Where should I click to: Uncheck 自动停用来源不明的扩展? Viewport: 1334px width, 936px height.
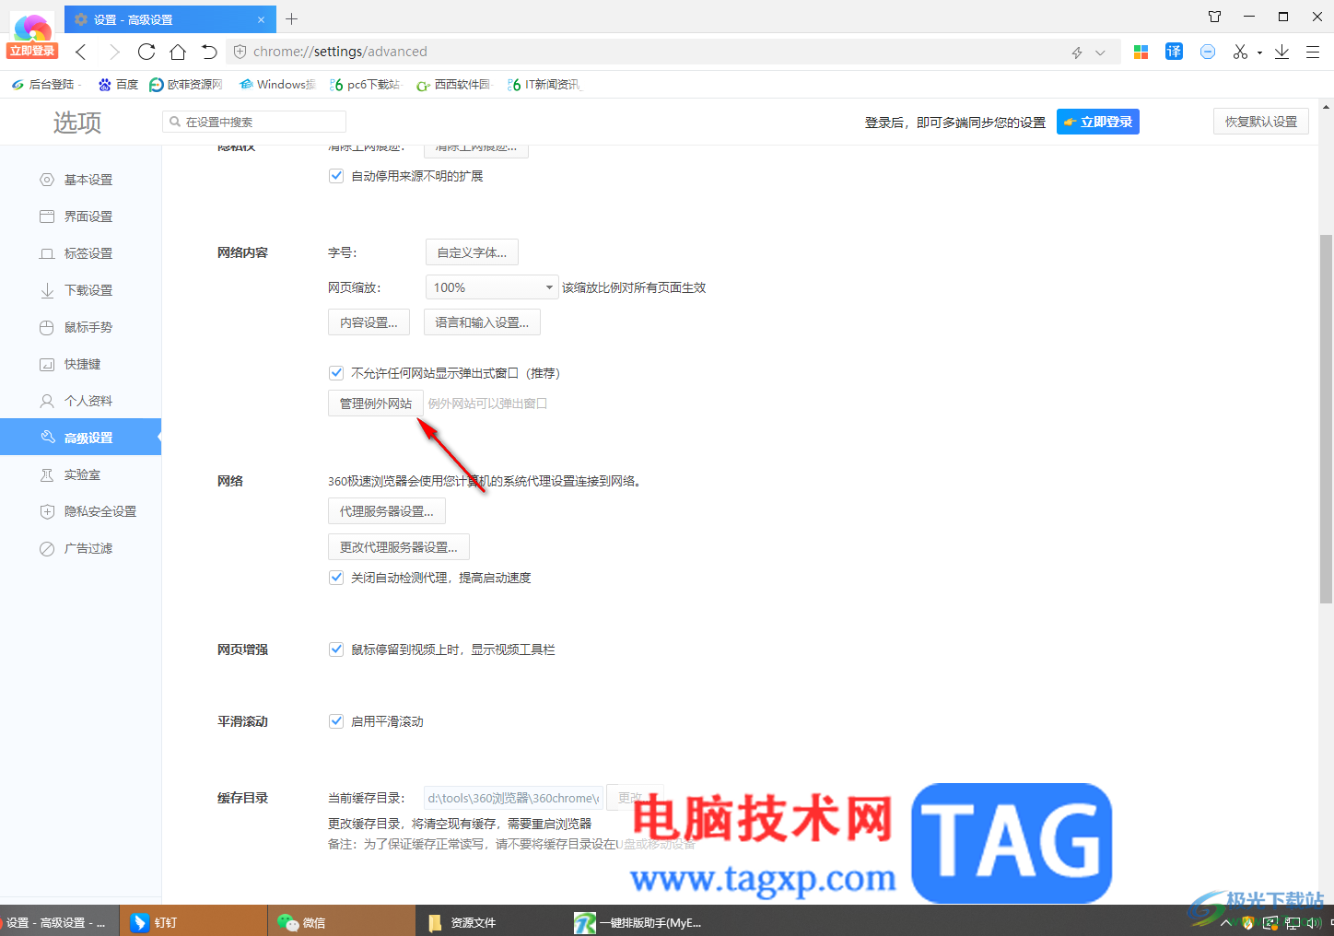(336, 175)
